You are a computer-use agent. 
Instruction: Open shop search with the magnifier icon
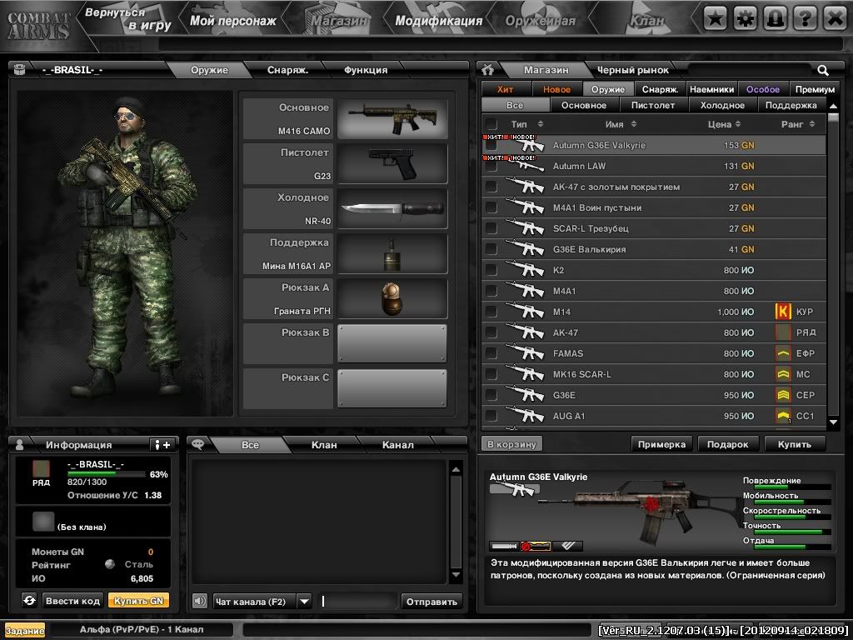(823, 70)
